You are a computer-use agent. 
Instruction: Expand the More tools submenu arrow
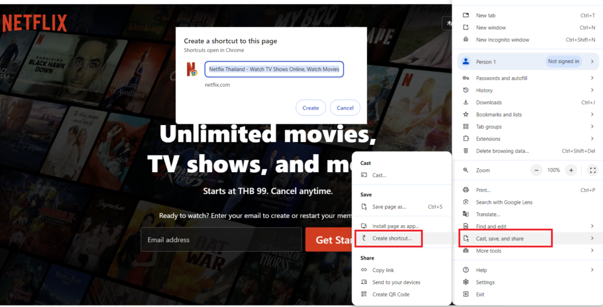point(592,250)
